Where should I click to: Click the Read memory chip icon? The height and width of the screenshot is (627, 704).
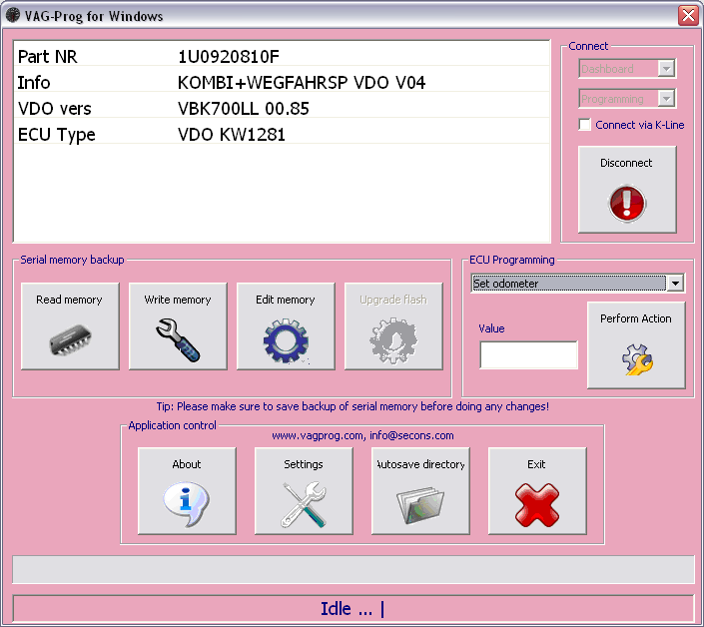[x=70, y=339]
